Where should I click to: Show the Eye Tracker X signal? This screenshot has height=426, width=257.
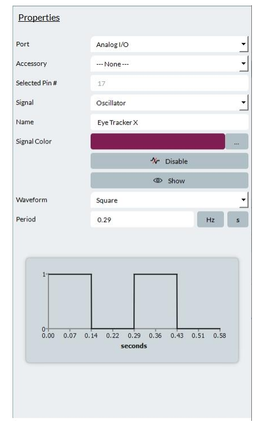[169, 180]
